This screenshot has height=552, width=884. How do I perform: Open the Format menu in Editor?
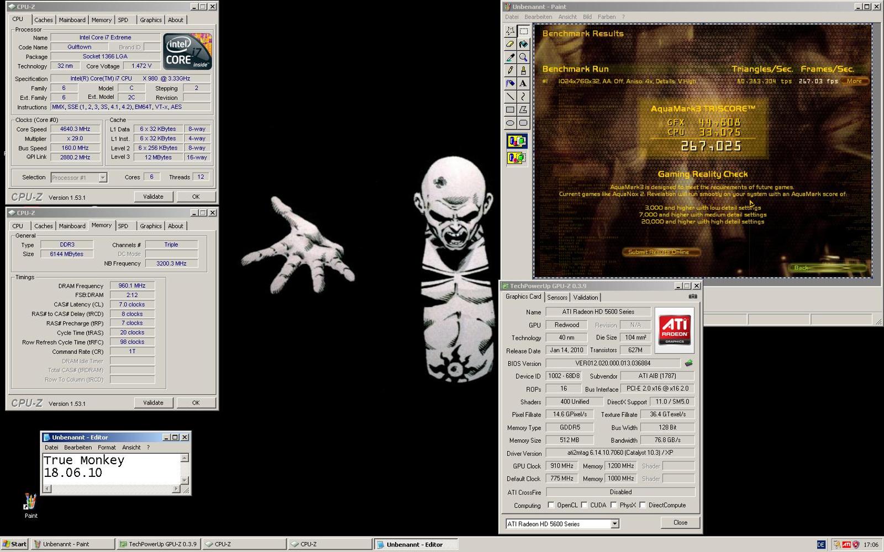(x=107, y=447)
